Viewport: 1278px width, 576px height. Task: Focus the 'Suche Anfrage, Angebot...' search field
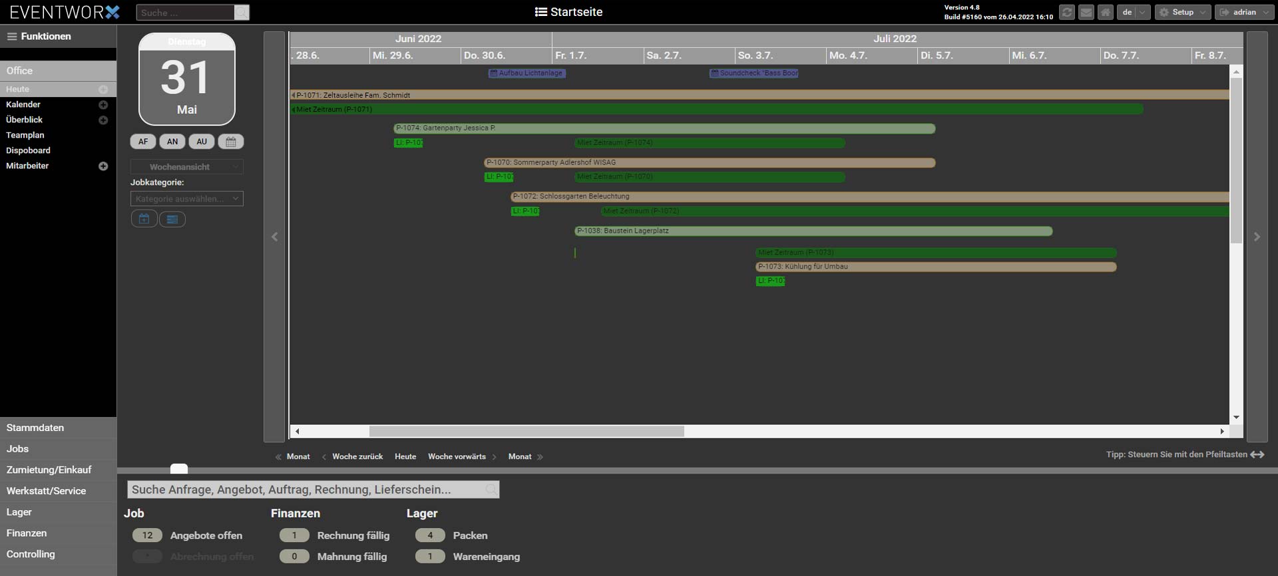coord(313,490)
